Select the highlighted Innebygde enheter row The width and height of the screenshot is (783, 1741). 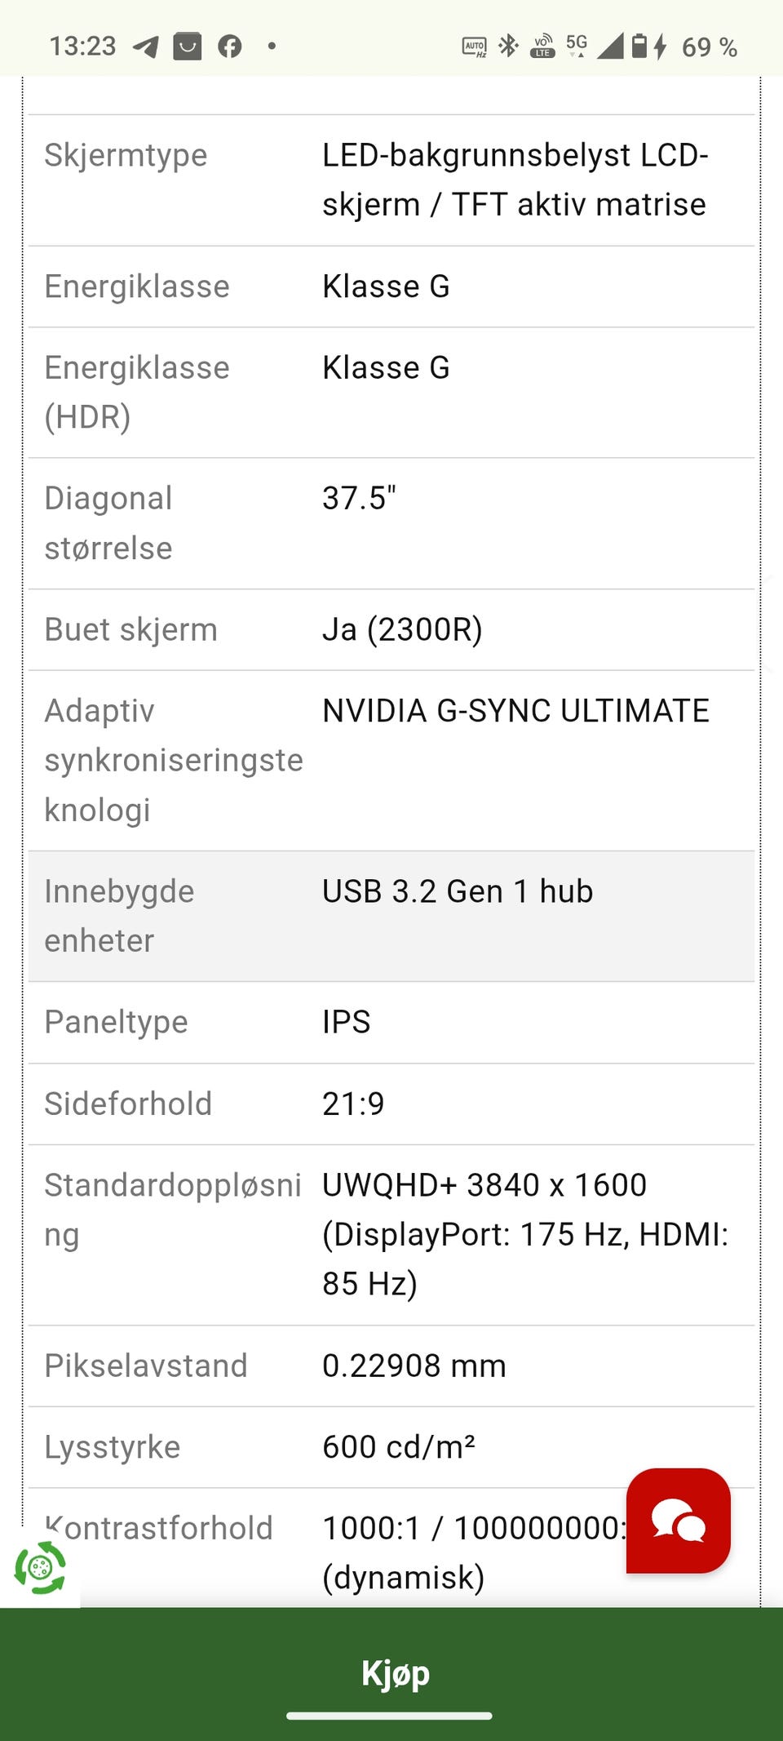click(390, 916)
